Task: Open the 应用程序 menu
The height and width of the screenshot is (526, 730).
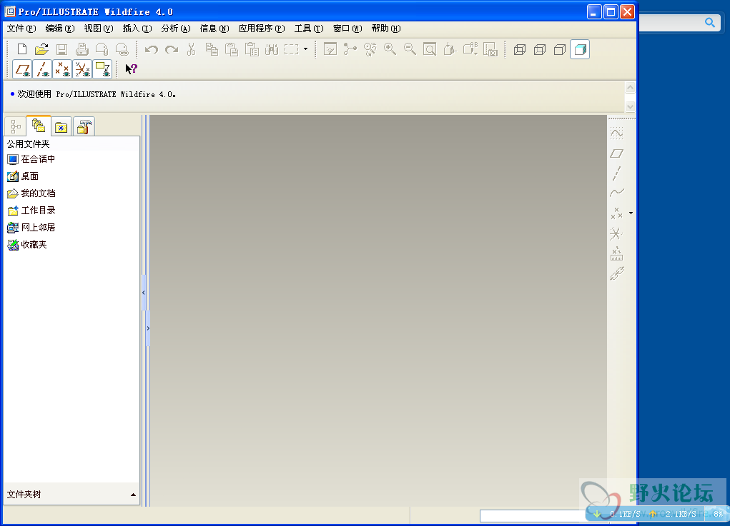Action: point(262,29)
